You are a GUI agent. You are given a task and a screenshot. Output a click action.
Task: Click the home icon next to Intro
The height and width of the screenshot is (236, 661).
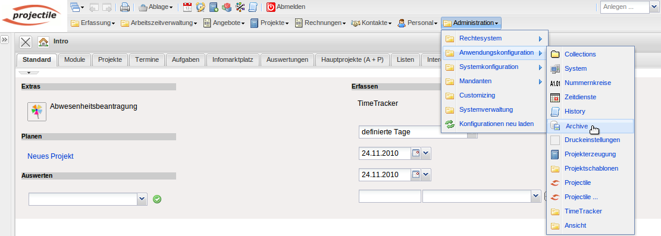point(43,42)
